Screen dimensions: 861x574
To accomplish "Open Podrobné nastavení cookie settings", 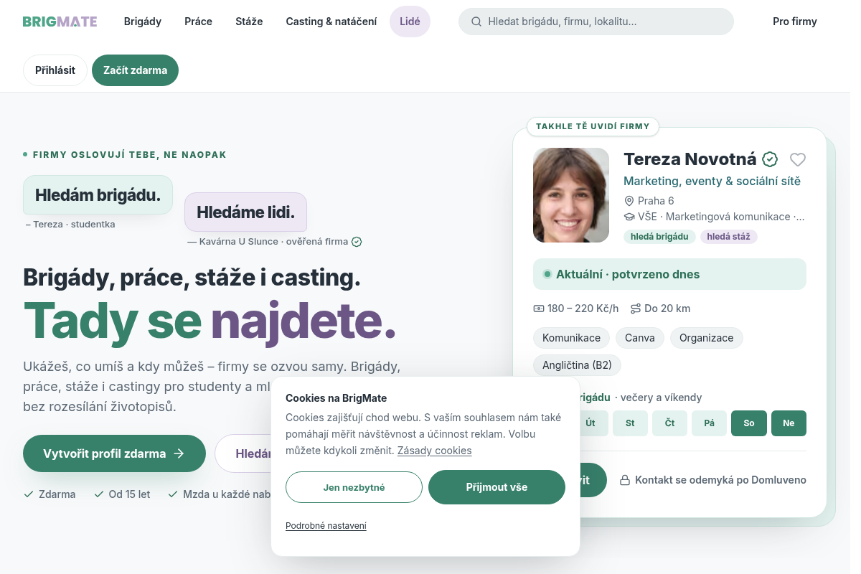I will tap(326, 526).
